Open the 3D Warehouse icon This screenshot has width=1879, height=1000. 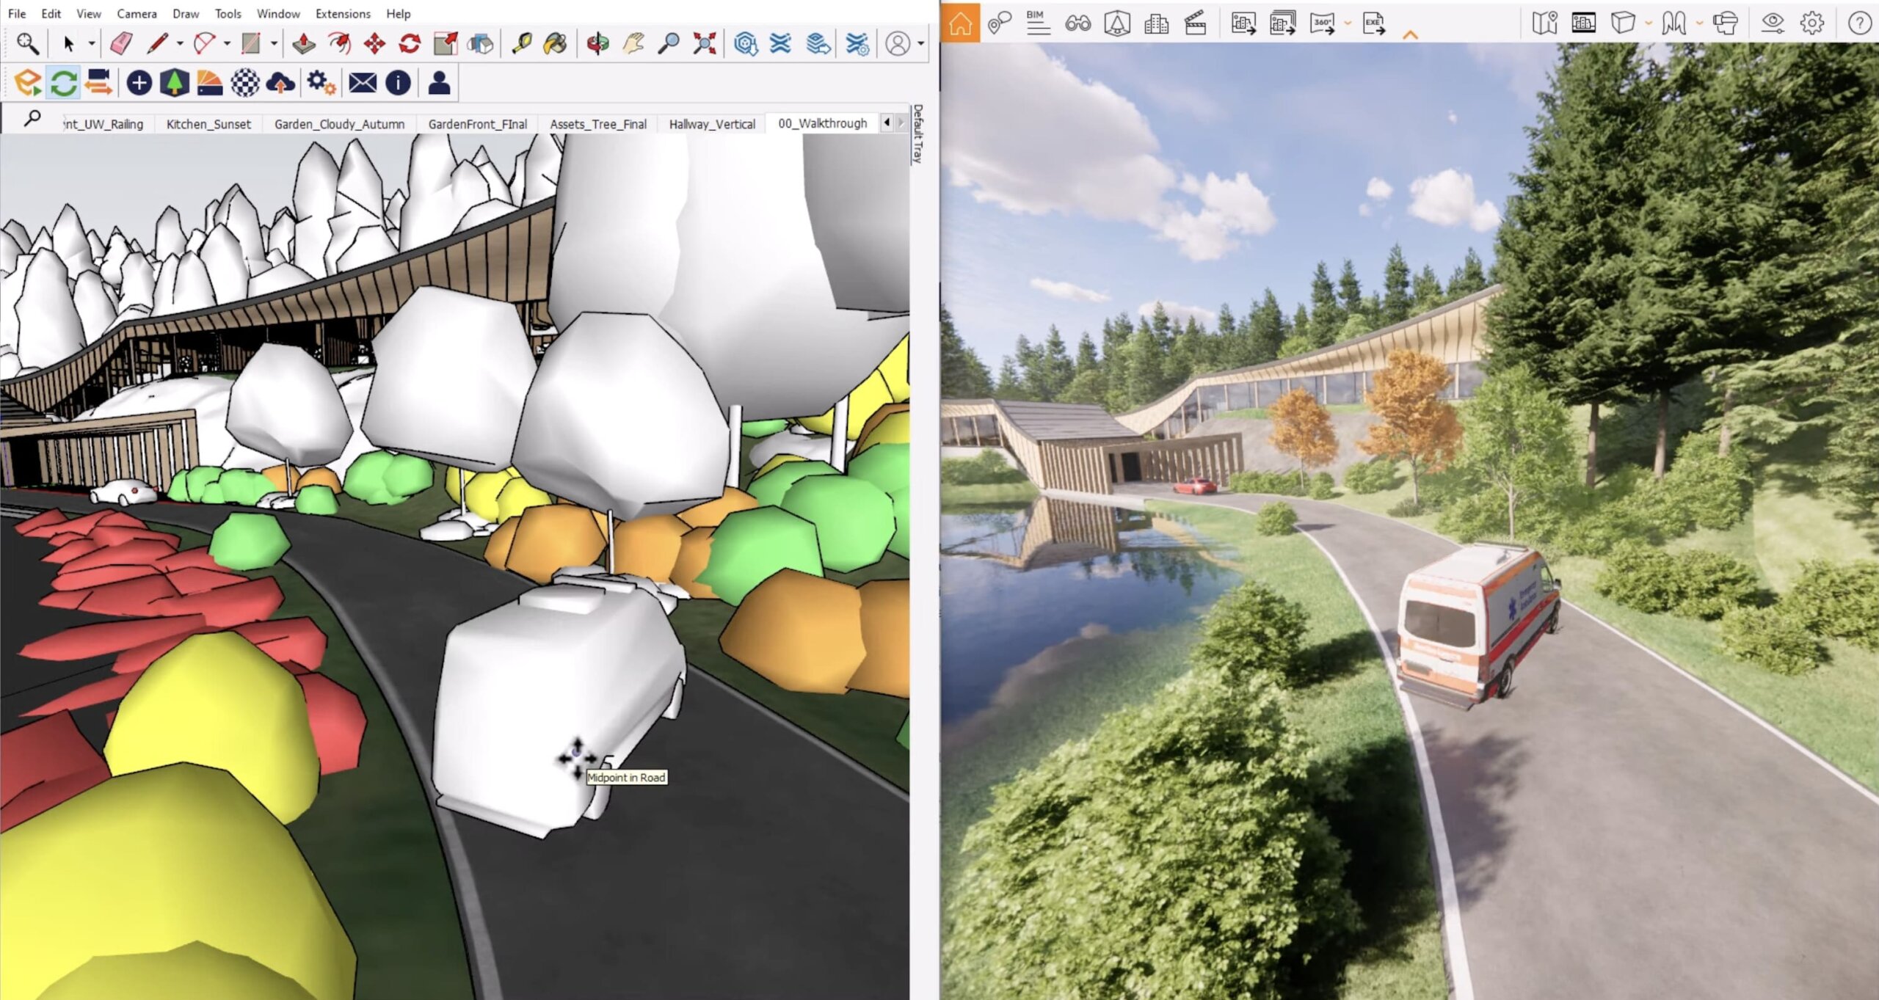[746, 44]
